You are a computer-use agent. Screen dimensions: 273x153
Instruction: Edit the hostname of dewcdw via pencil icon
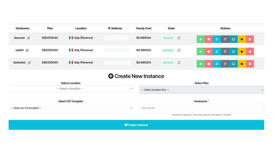pos(29,38)
